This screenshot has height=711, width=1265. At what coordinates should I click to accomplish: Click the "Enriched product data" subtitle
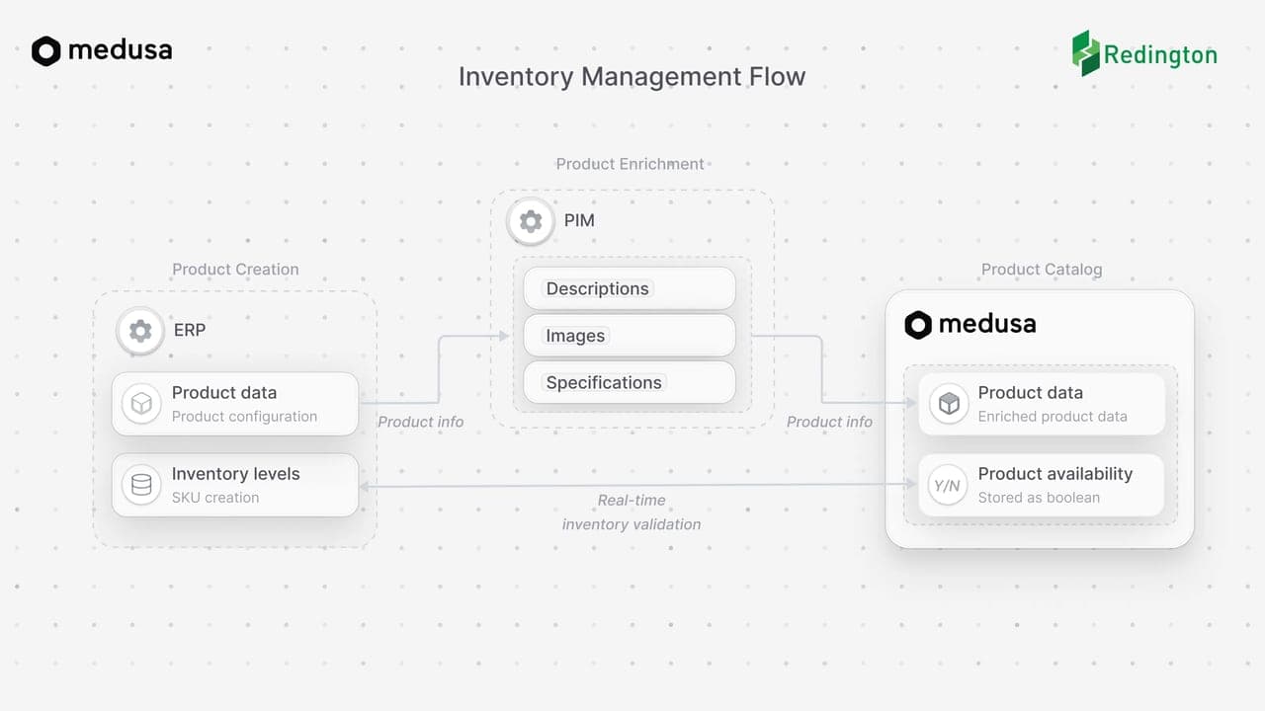tap(1053, 417)
